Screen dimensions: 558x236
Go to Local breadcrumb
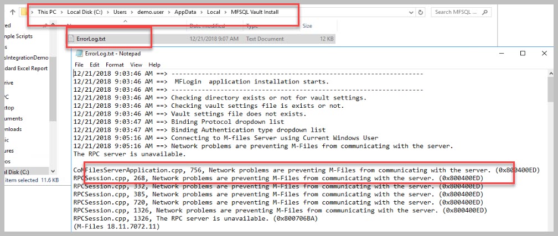pos(214,12)
